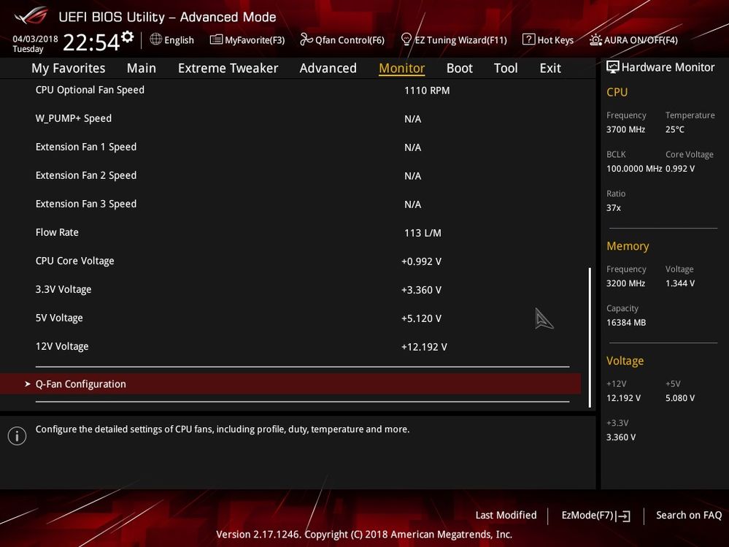Click the English language button

[179, 40]
